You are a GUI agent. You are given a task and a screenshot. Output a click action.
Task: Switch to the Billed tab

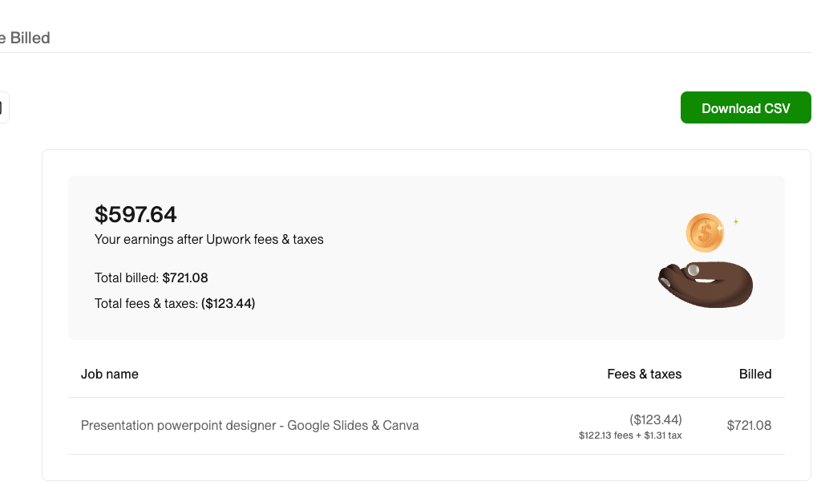click(x=26, y=38)
